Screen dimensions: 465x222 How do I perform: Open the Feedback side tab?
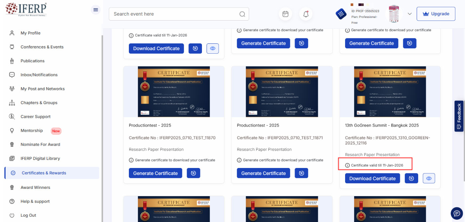point(459,116)
